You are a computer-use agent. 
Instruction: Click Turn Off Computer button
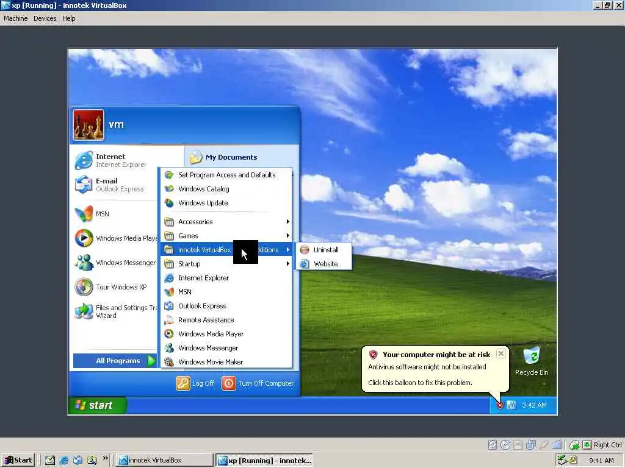click(258, 384)
